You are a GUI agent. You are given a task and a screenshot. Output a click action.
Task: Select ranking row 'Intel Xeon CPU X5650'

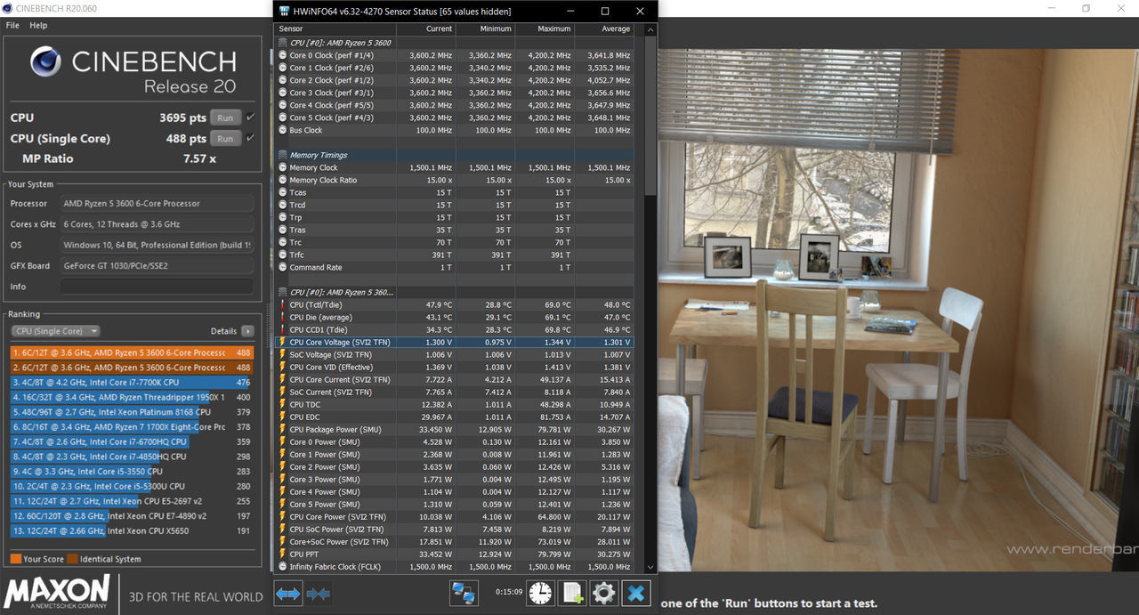(132, 530)
